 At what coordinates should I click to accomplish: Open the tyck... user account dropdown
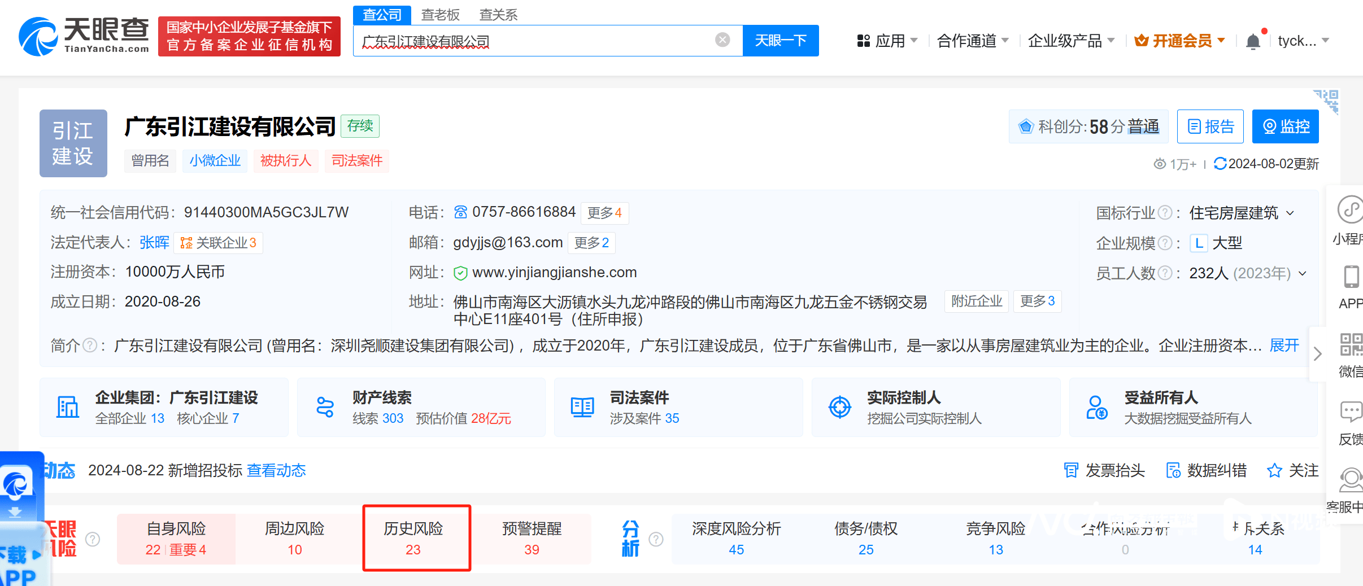click(x=1304, y=41)
